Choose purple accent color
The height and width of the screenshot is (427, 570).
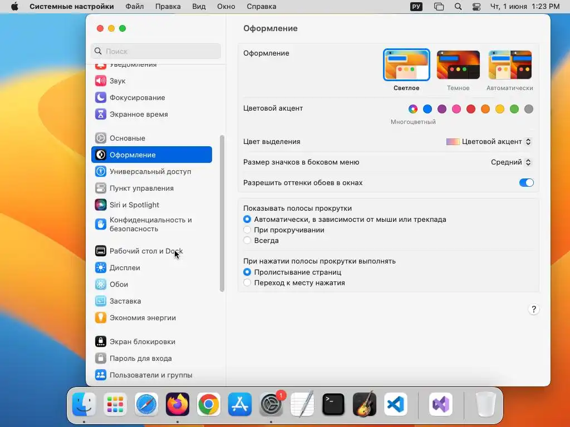click(442, 109)
